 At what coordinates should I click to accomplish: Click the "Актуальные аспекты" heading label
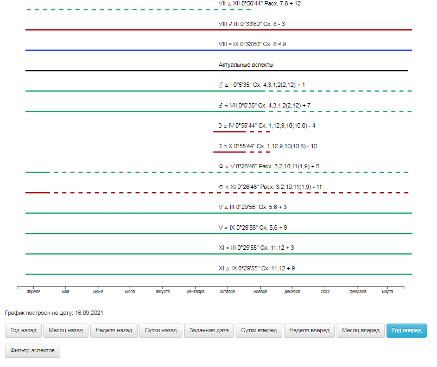(246, 65)
